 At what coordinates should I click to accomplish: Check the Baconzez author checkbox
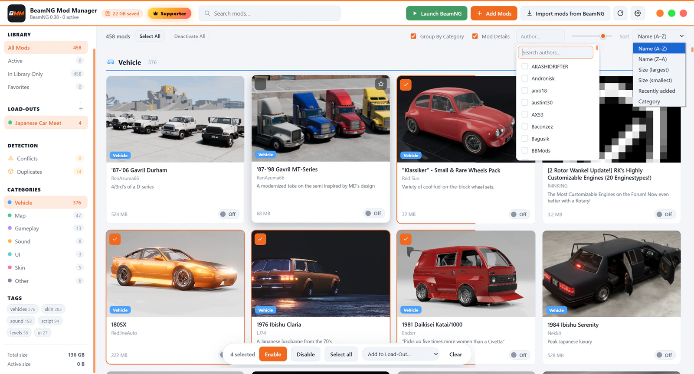click(525, 127)
